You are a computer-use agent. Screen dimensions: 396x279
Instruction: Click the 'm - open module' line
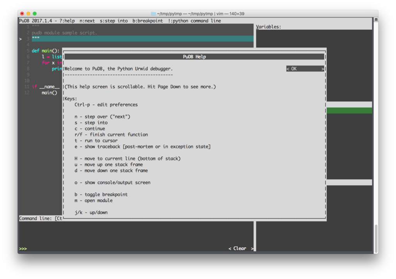pyautogui.click(x=94, y=200)
